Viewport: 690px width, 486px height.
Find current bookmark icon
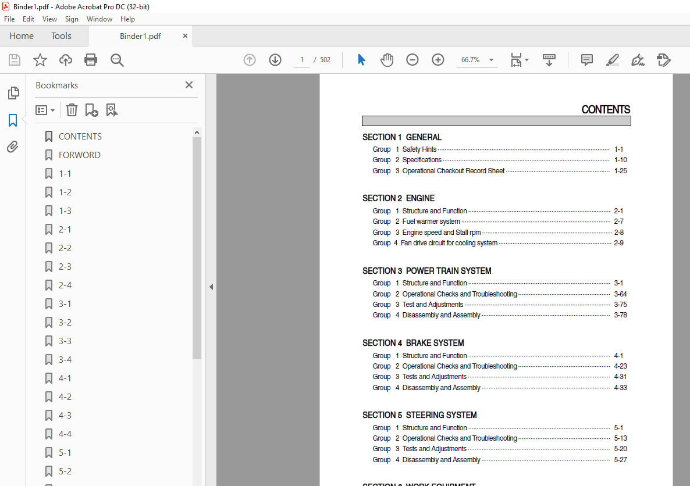(x=112, y=110)
